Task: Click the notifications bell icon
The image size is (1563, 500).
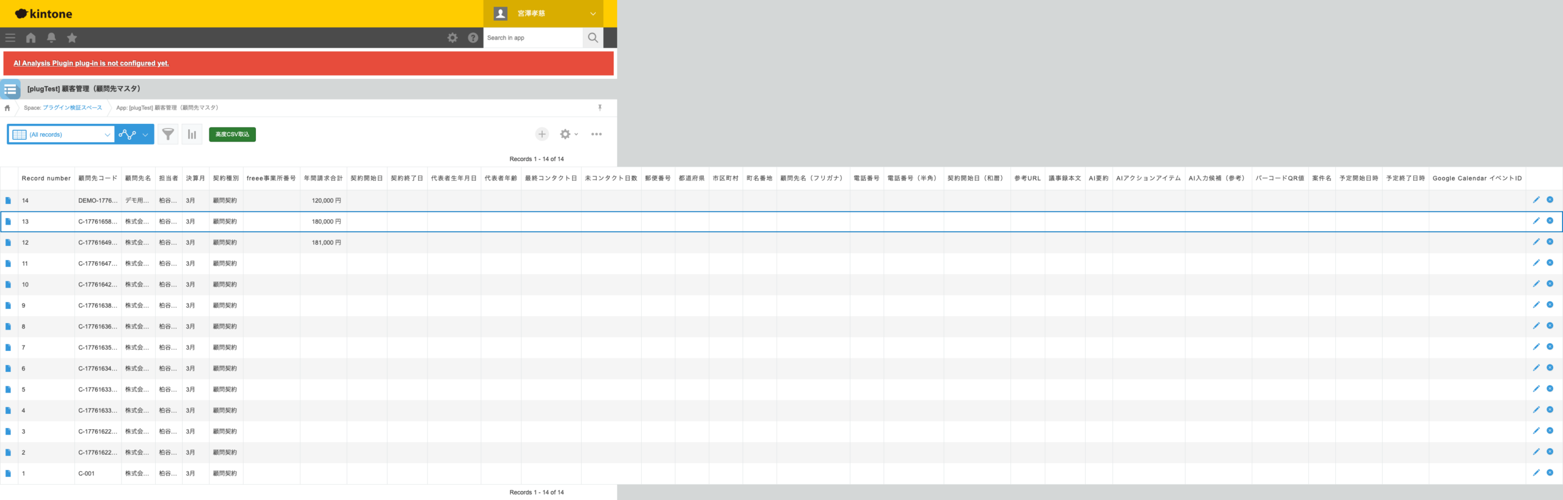Action: point(51,38)
